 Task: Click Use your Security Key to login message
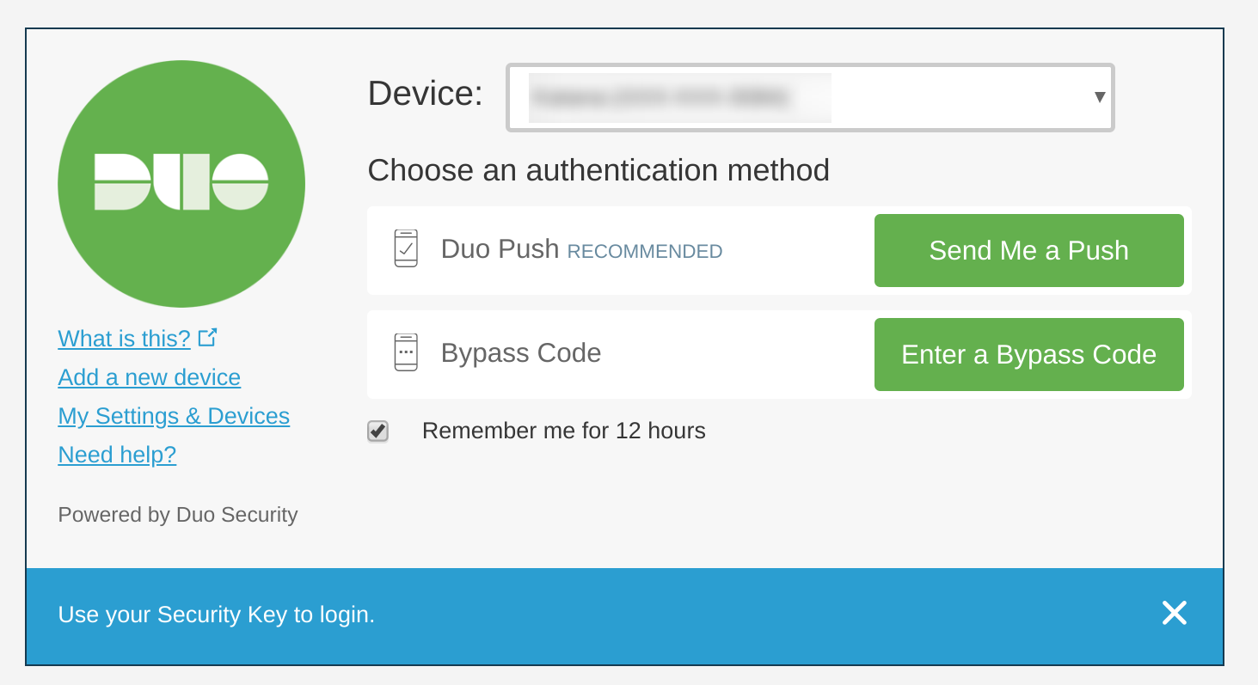217,615
